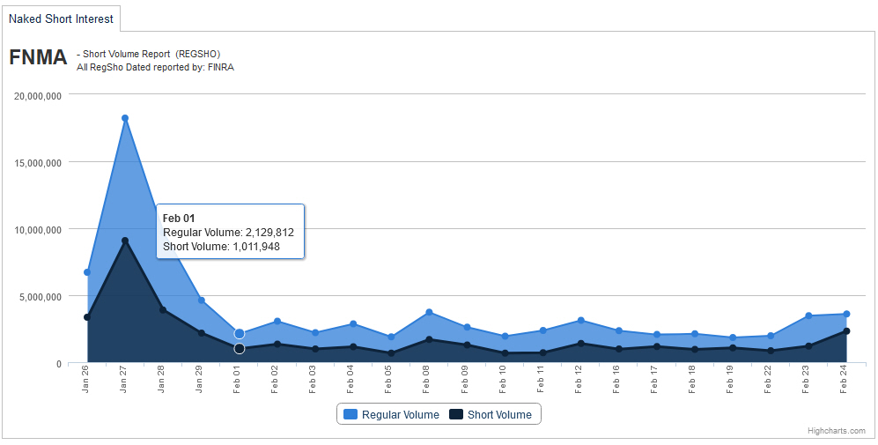Open the Highcharts.com credits link
878x445 pixels.
click(836, 431)
